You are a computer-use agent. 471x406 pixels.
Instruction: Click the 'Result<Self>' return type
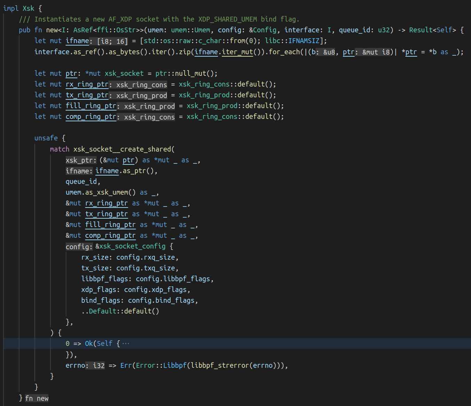[x=432, y=30]
